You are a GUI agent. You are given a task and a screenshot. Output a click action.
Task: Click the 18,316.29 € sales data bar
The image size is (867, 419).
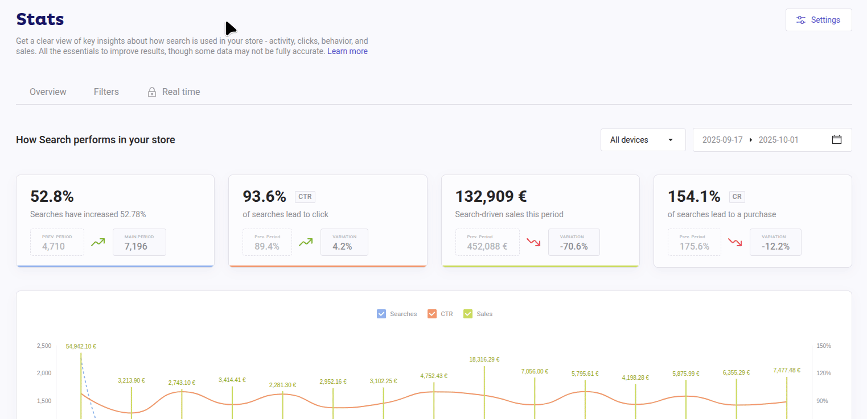484,392
